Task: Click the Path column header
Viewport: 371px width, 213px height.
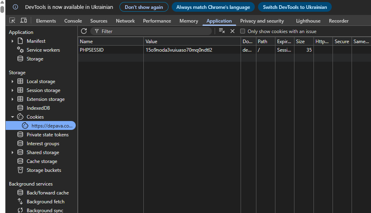Action: click(265, 41)
